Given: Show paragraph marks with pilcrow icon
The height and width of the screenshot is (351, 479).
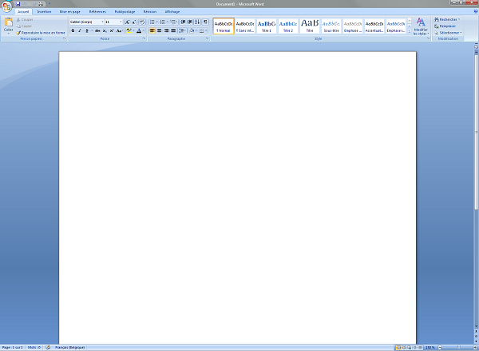Looking at the screenshot, I should click(205, 22).
